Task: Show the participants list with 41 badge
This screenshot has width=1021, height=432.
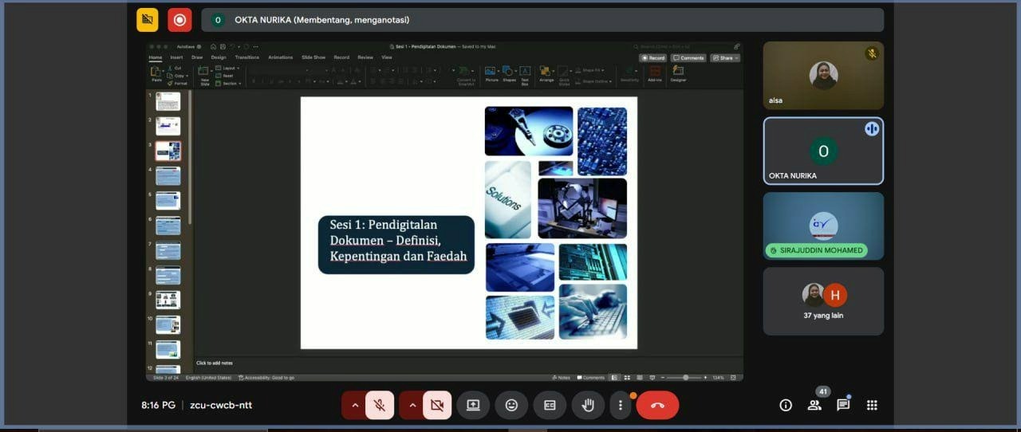Action: (814, 405)
